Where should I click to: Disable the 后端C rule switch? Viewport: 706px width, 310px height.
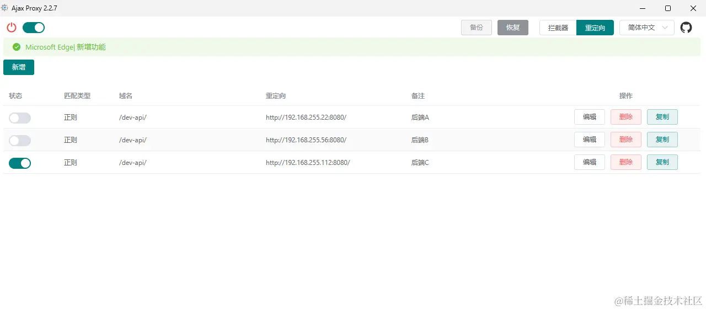(20, 163)
